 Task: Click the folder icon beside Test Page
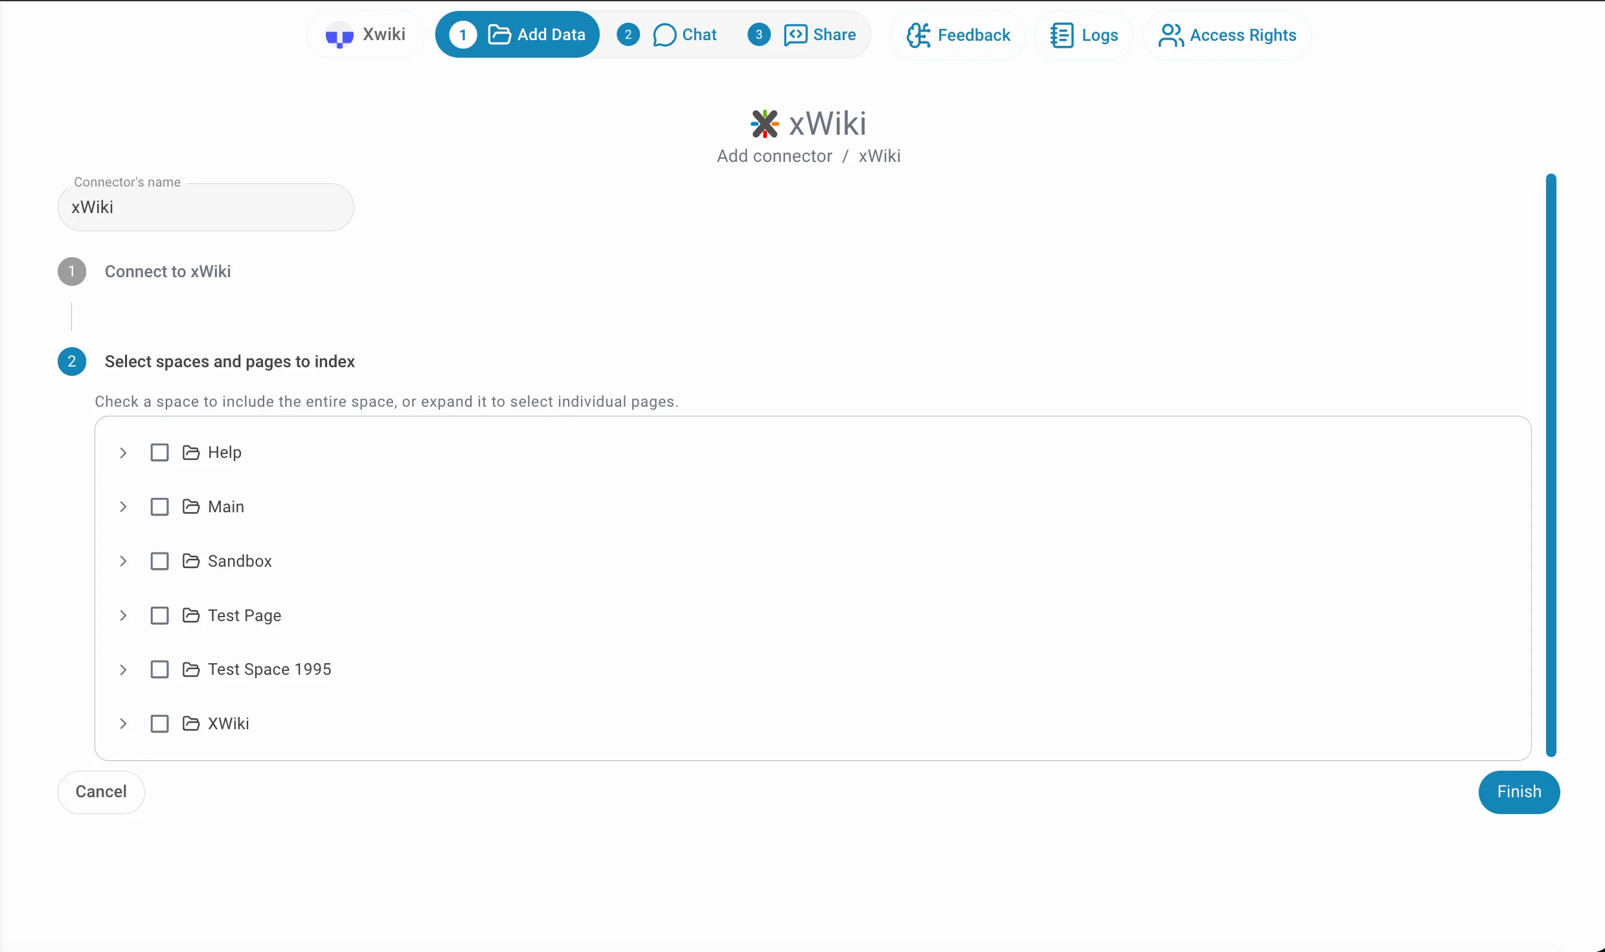coord(190,615)
